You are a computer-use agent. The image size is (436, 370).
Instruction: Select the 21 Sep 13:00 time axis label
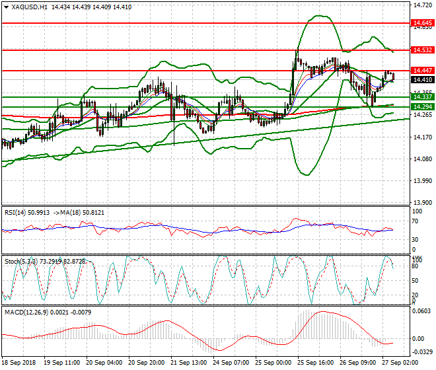pos(189,363)
